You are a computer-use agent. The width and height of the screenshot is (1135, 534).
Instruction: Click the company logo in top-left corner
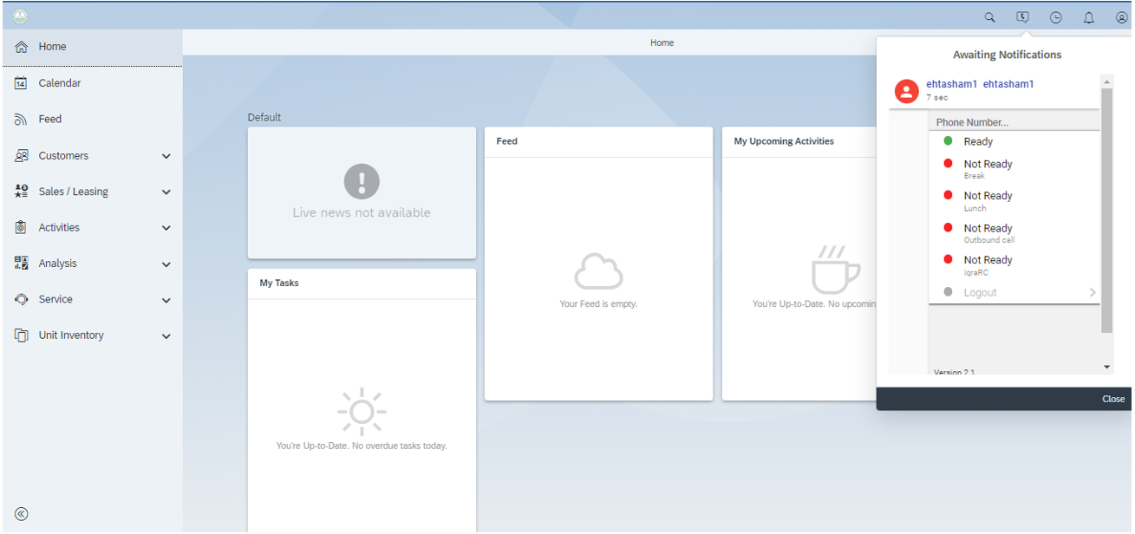(x=20, y=16)
